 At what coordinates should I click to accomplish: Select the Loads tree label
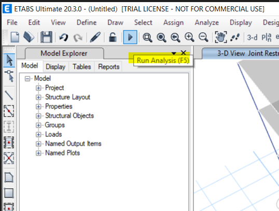pyautogui.click(x=53, y=134)
